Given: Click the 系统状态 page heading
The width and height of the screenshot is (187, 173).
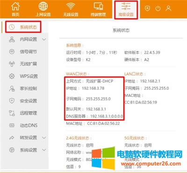Looking at the screenshot, I should click(121, 30).
